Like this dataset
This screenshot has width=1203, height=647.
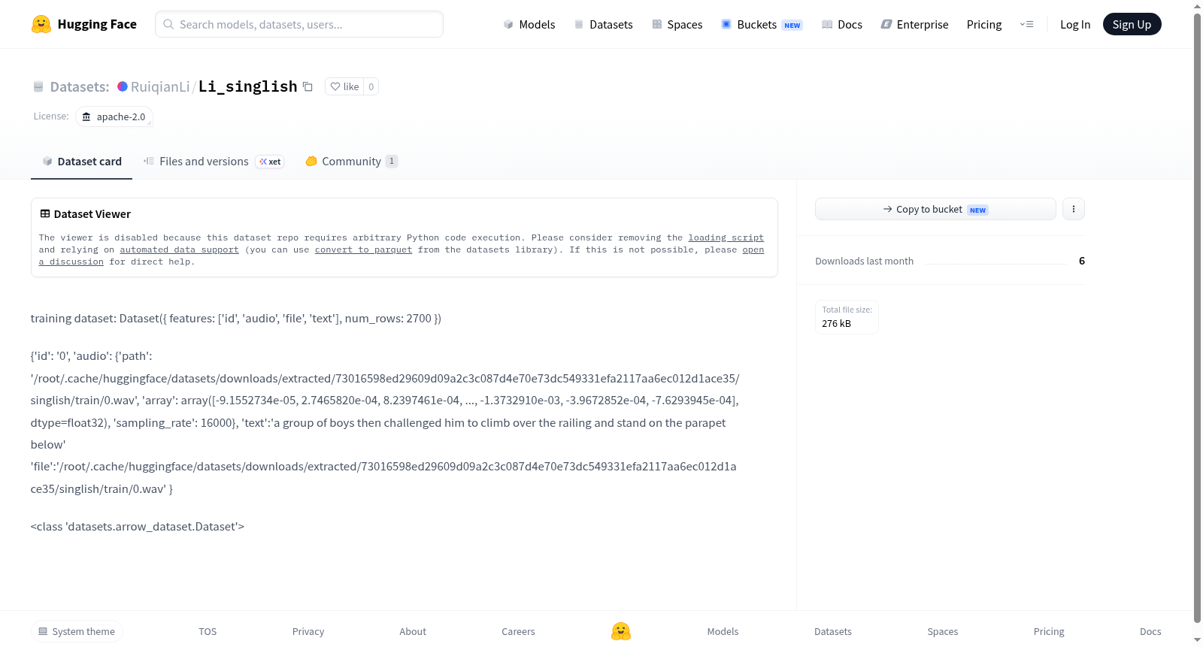(344, 86)
